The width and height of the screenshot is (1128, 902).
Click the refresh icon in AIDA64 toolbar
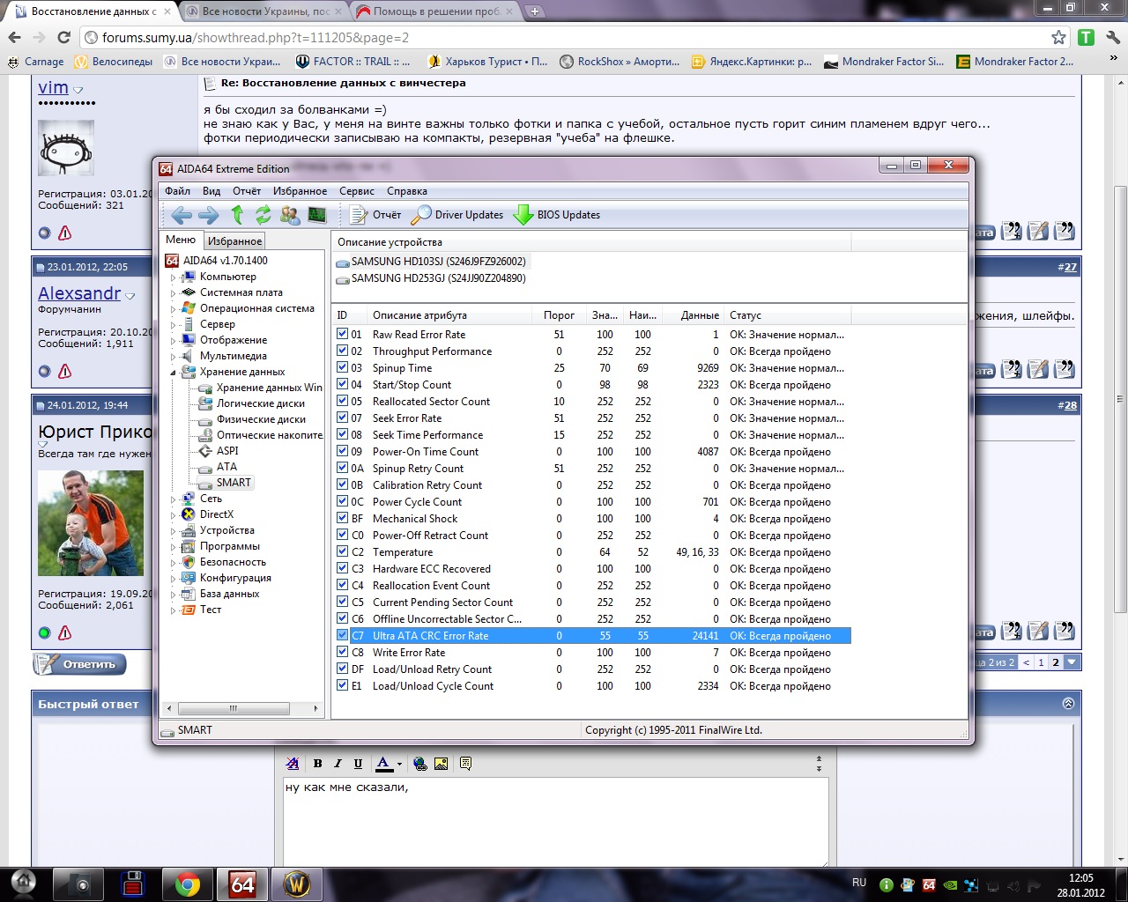pyautogui.click(x=263, y=215)
